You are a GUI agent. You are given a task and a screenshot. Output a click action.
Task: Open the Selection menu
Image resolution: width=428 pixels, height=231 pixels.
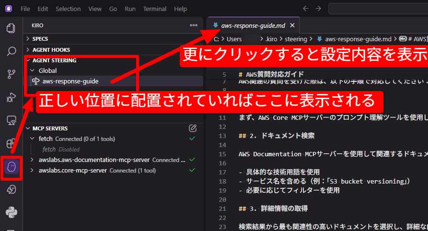(x=68, y=9)
